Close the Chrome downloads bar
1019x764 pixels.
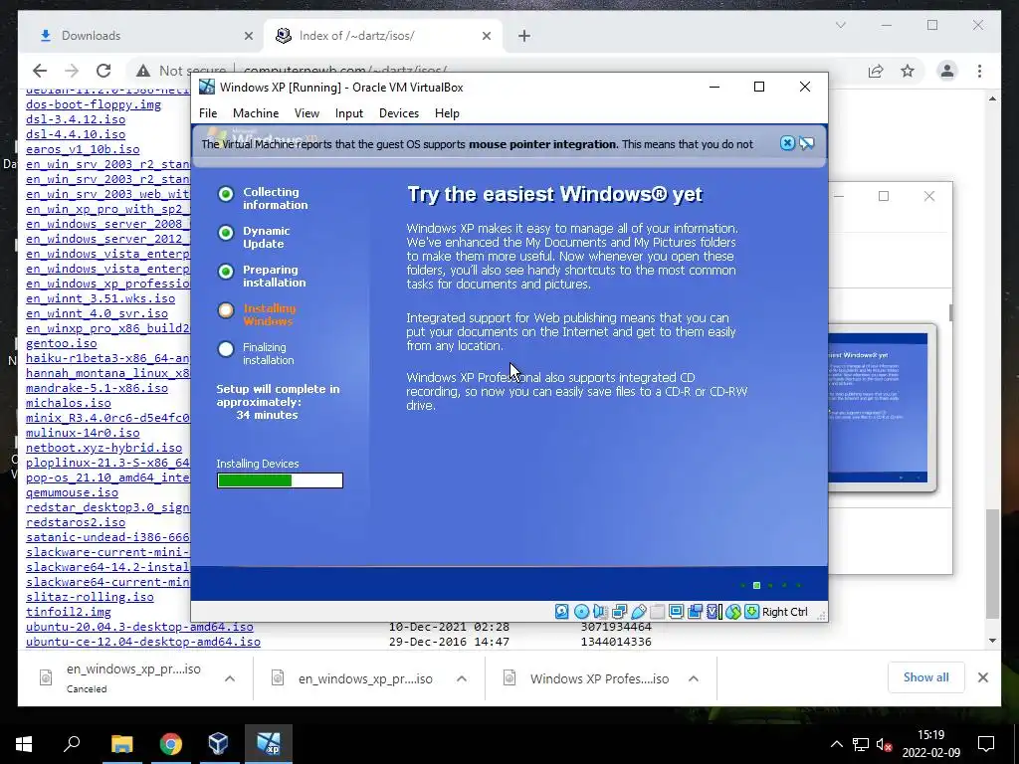[x=983, y=677]
